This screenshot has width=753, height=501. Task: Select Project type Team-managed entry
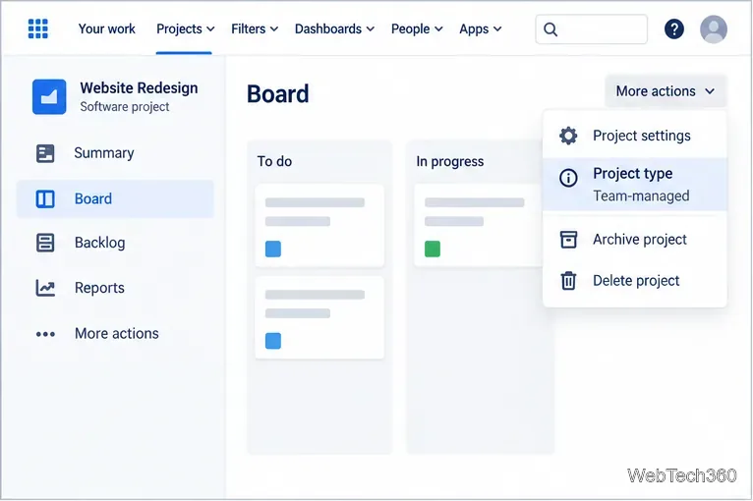point(635,185)
